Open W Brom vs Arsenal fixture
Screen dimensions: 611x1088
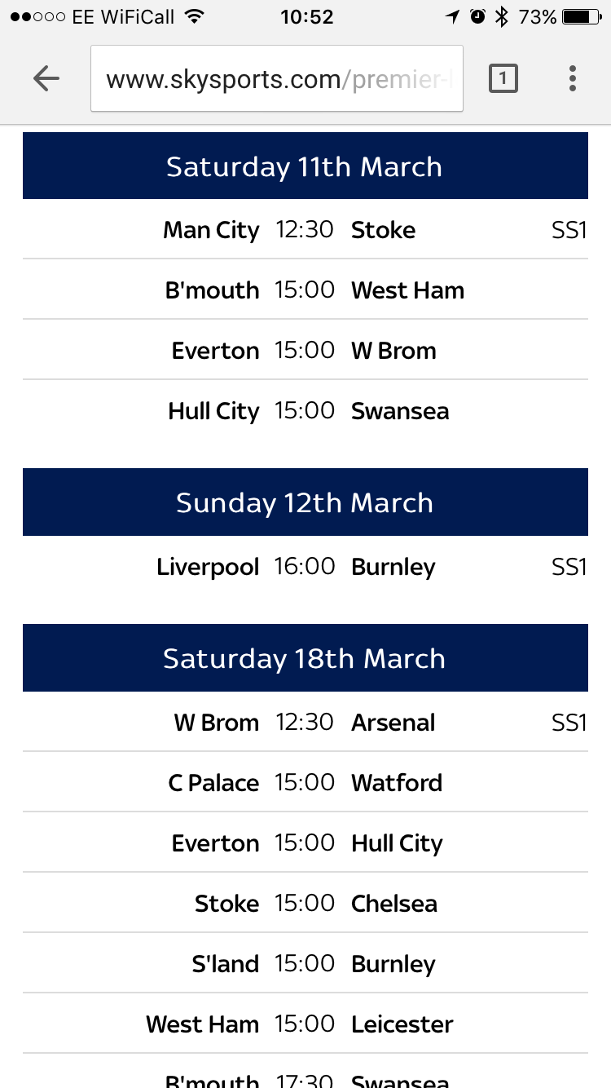pyautogui.click(x=305, y=722)
